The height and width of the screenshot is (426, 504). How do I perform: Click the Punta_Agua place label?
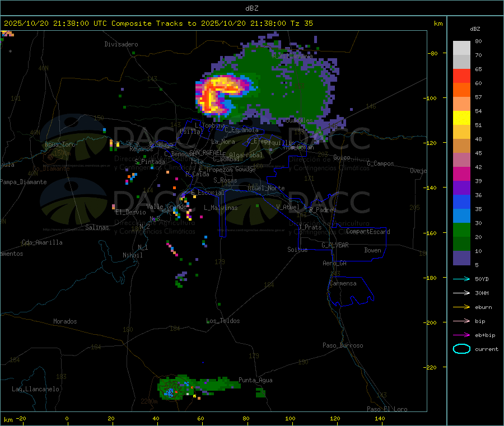(x=255, y=380)
